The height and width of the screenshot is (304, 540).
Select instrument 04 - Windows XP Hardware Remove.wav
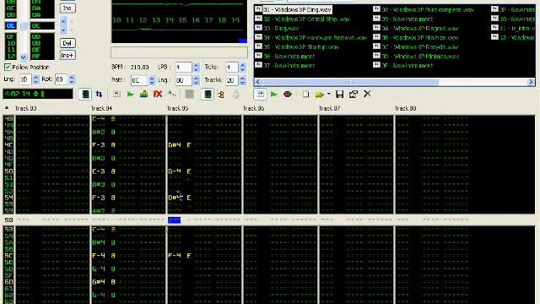(315, 37)
